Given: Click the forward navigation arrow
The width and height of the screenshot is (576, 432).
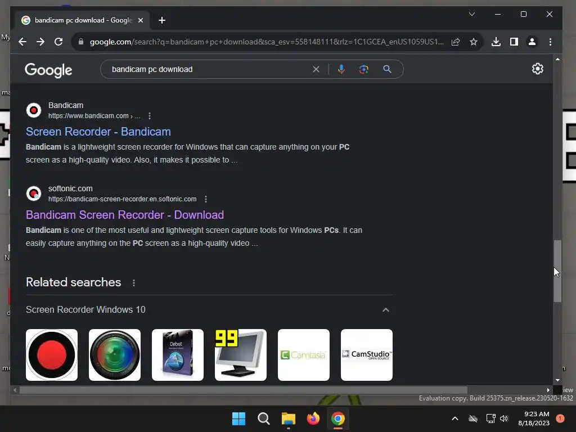Looking at the screenshot, I should [40, 42].
